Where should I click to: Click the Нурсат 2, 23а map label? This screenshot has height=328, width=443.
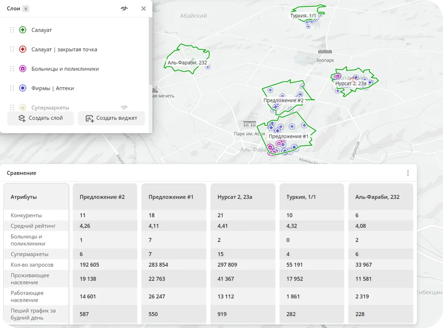coord(351,84)
